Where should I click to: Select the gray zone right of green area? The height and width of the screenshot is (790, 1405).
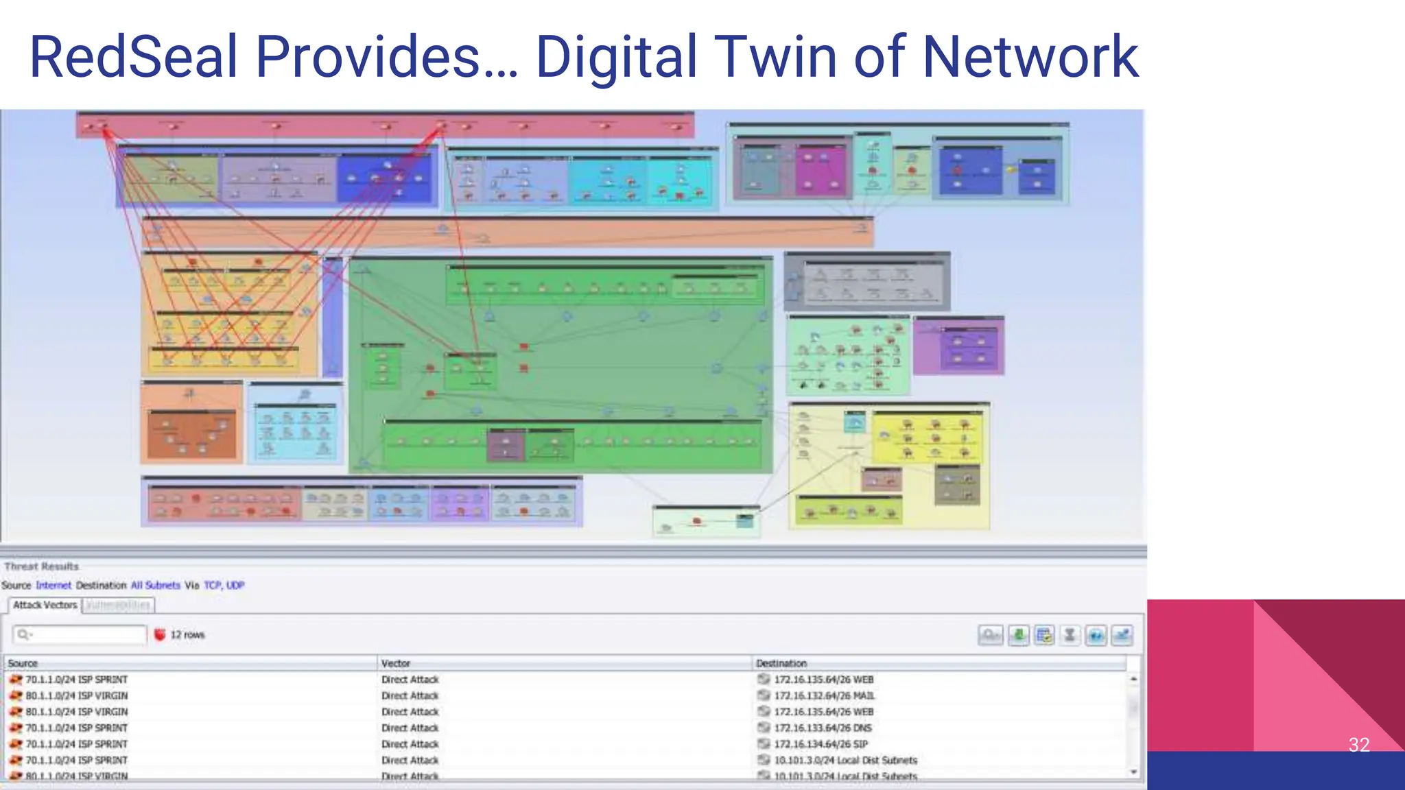[867, 281]
